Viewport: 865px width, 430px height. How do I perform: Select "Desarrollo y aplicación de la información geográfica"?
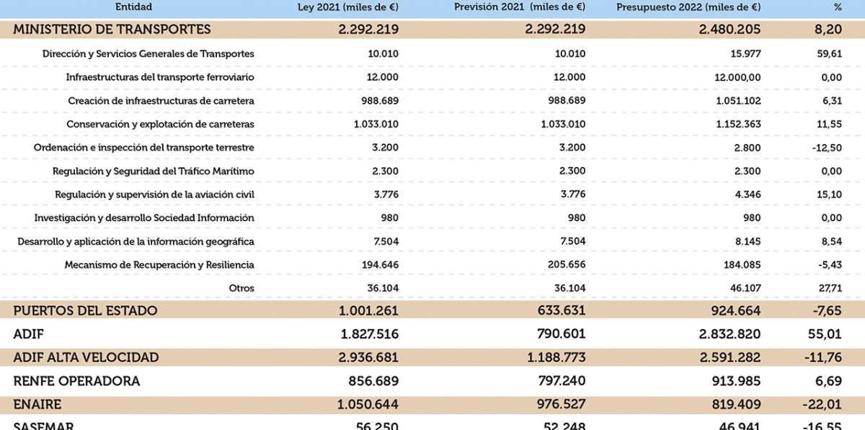tap(136, 241)
